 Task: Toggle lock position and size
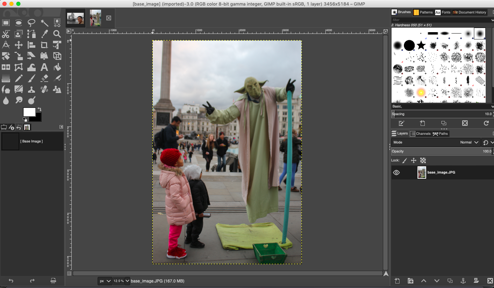413,160
